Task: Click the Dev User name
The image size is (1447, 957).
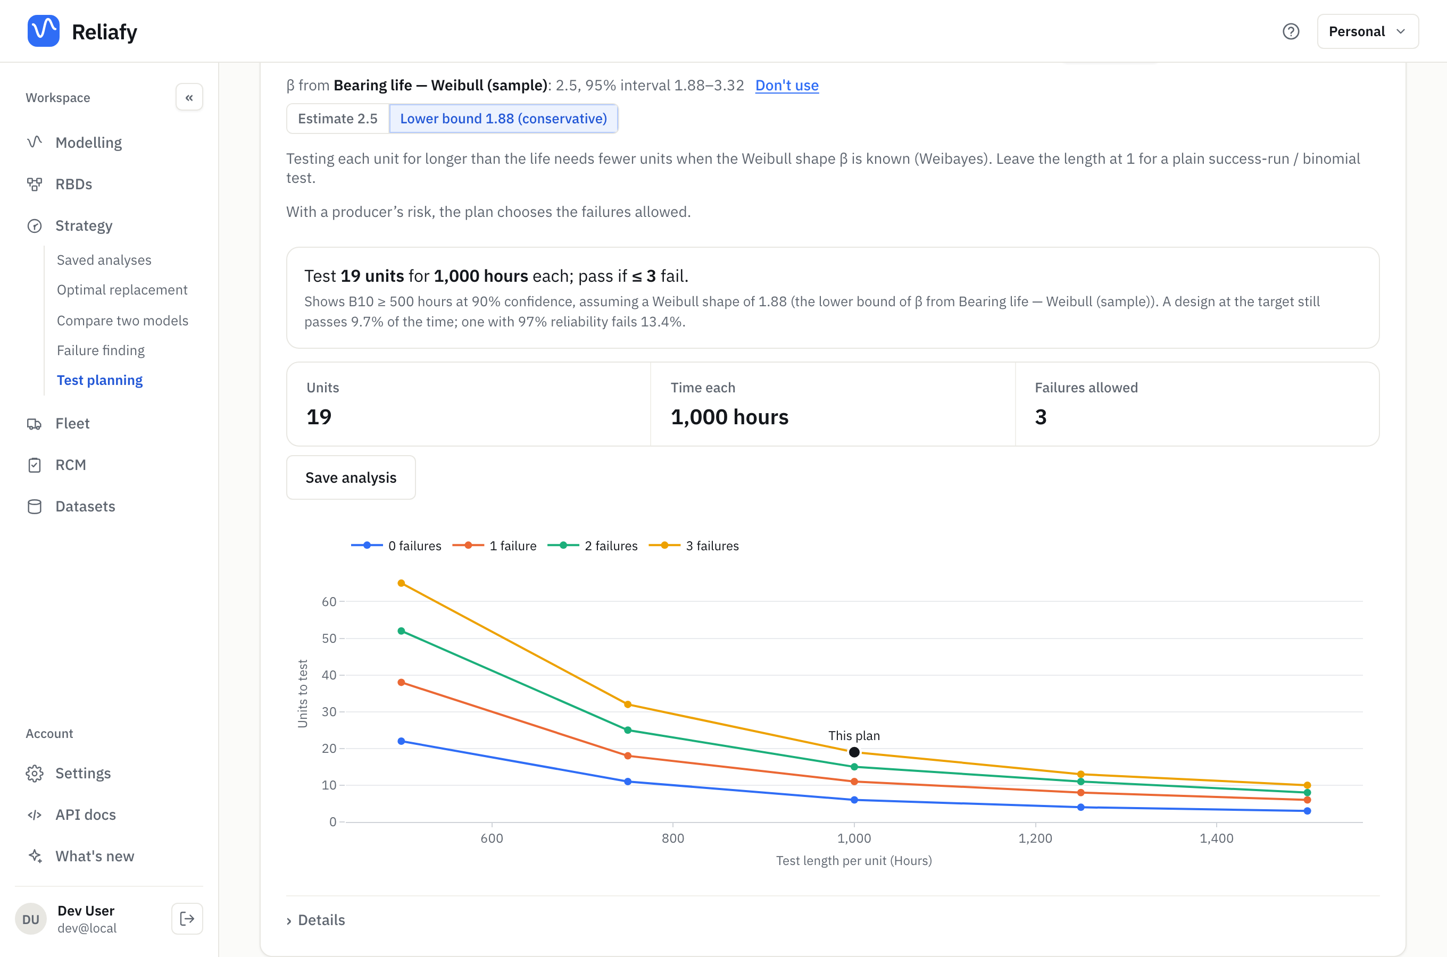Action: click(x=86, y=911)
